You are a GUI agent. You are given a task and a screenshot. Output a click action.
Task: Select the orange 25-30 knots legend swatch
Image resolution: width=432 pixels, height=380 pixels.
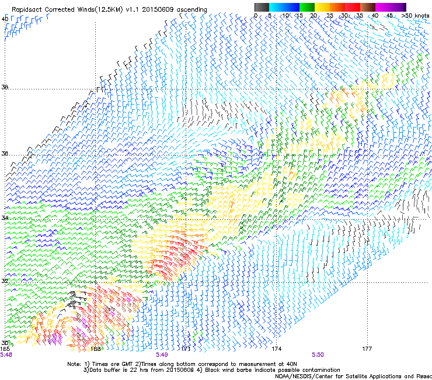pyautogui.click(x=337, y=7)
